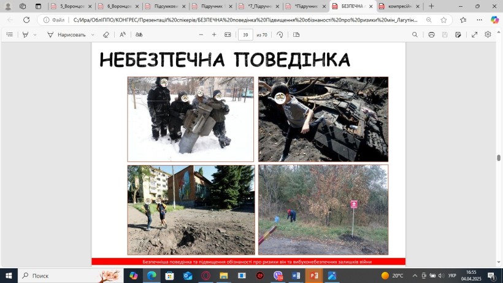Open the PDF table of contents panel
503x283 pixels.
(10, 34)
